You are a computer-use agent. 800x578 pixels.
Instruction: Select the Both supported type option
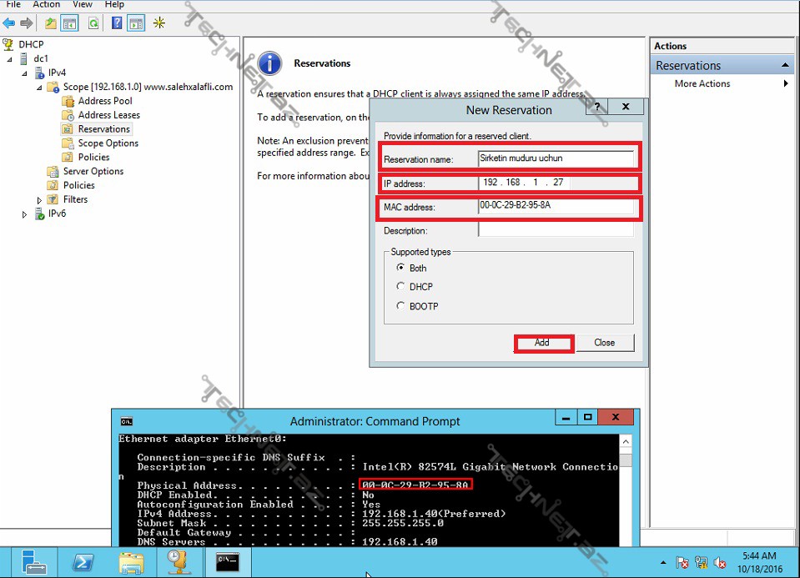[x=401, y=268]
